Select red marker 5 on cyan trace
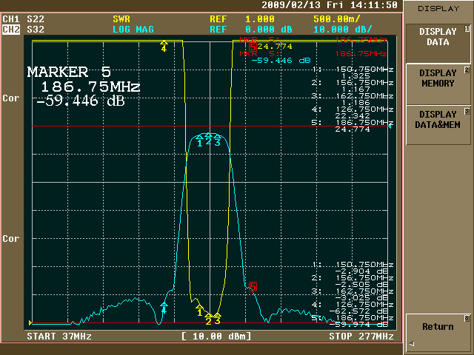 [x=253, y=285]
